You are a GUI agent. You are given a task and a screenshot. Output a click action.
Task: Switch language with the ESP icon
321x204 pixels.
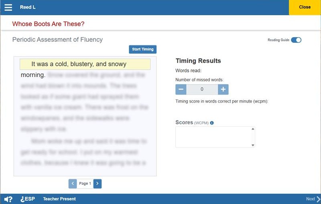pyautogui.click(x=28, y=199)
